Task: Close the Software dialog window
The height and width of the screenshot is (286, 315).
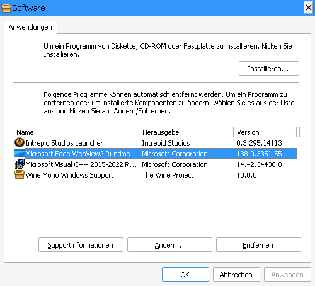Action: tap(308, 8)
